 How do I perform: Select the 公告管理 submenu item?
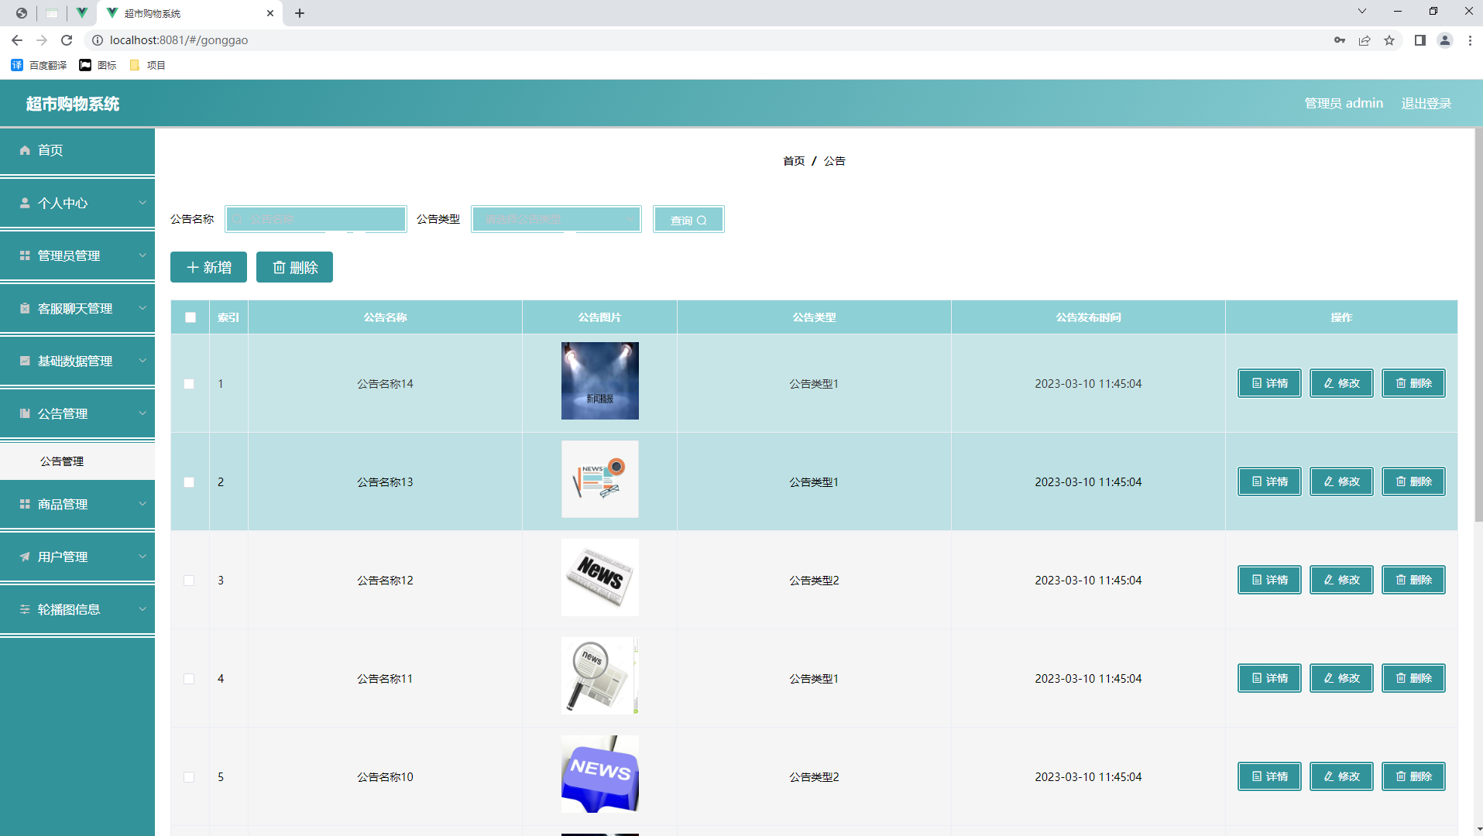click(61, 461)
